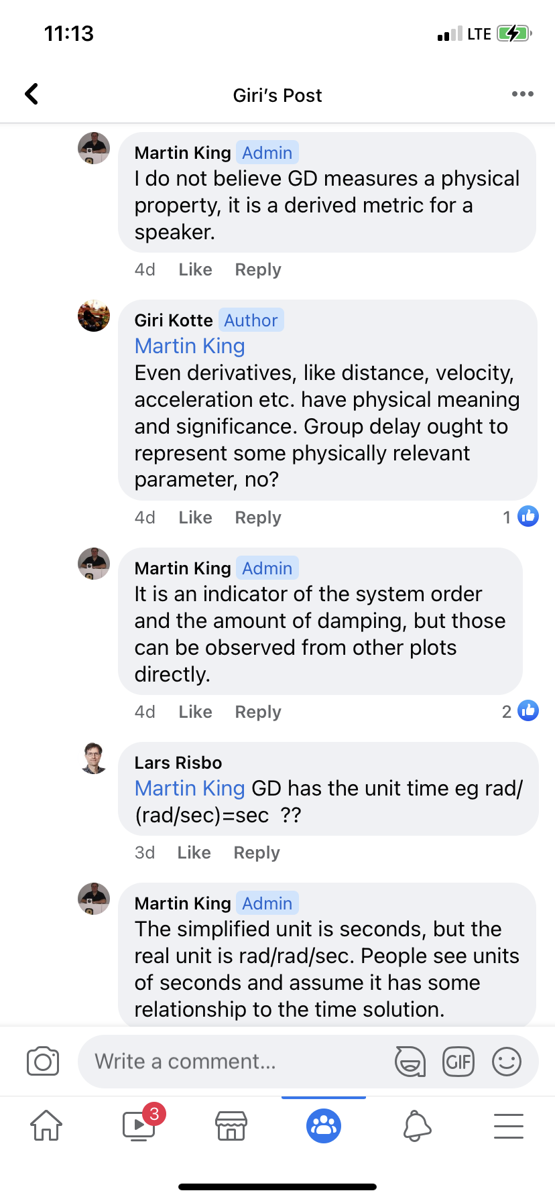Screen dimensions: 555x1201
Task: Open the sticker picker in comment box
Action: [x=410, y=1062]
